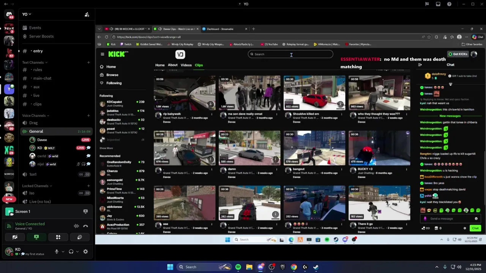Expand YO server dropdown menu
Screen dimensions: 486x273
pyautogui.click(x=27, y=14)
